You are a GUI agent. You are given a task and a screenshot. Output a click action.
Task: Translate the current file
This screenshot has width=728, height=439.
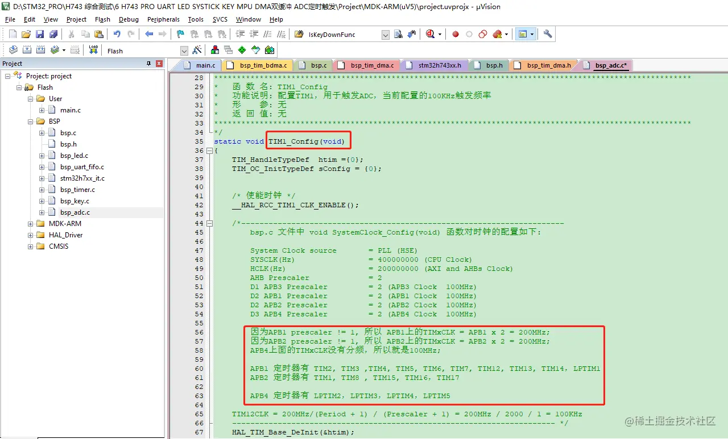pos(13,50)
